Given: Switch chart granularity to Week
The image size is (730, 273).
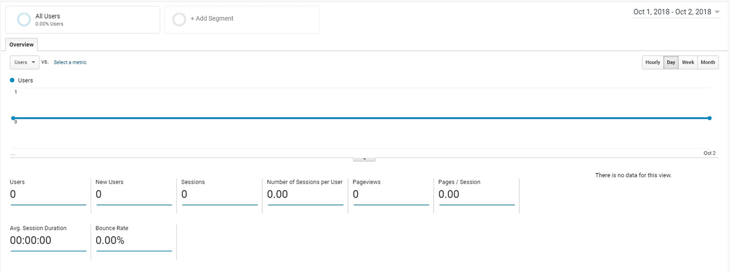Looking at the screenshot, I should [688, 62].
